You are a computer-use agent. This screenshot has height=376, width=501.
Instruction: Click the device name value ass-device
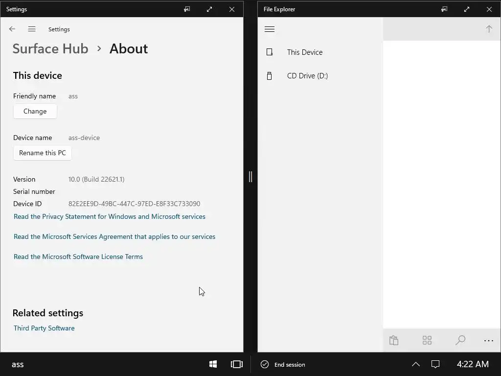pyautogui.click(x=84, y=138)
